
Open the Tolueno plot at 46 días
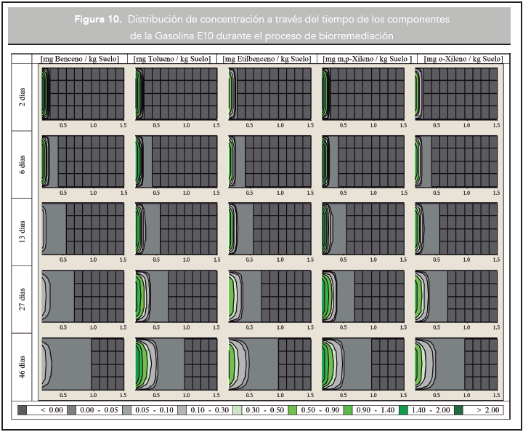[x=176, y=363]
